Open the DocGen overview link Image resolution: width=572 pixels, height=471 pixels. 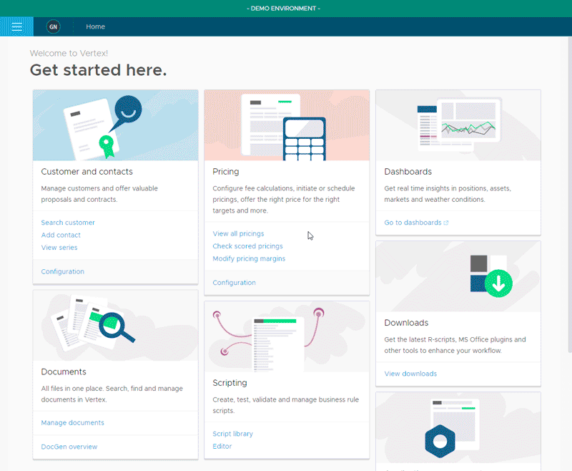69,447
